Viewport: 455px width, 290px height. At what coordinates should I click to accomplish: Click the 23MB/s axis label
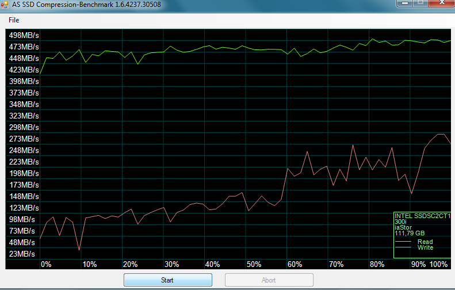click(x=22, y=254)
